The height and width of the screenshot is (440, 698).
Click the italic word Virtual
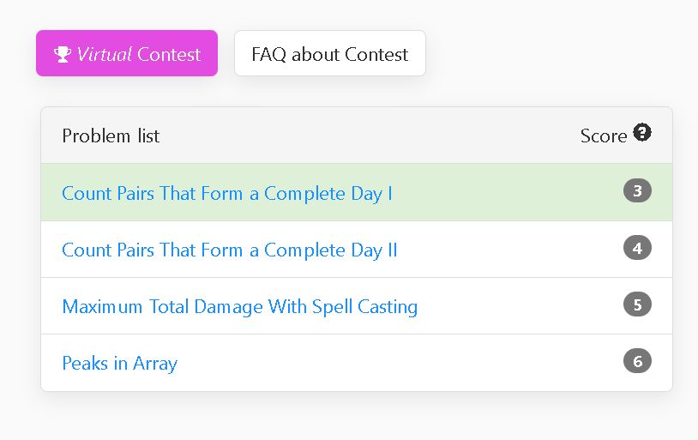[x=104, y=54]
